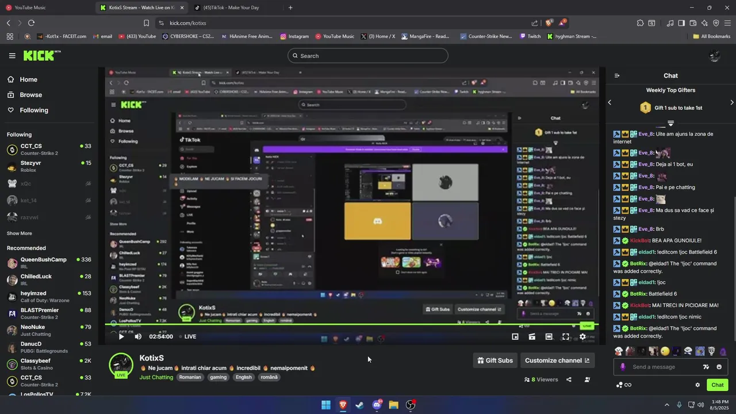Show hidden system tray icons
The height and width of the screenshot is (414, 736).
667,405
